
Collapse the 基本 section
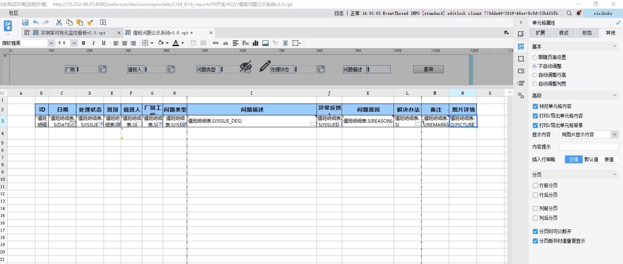click(x=614, y=47)
